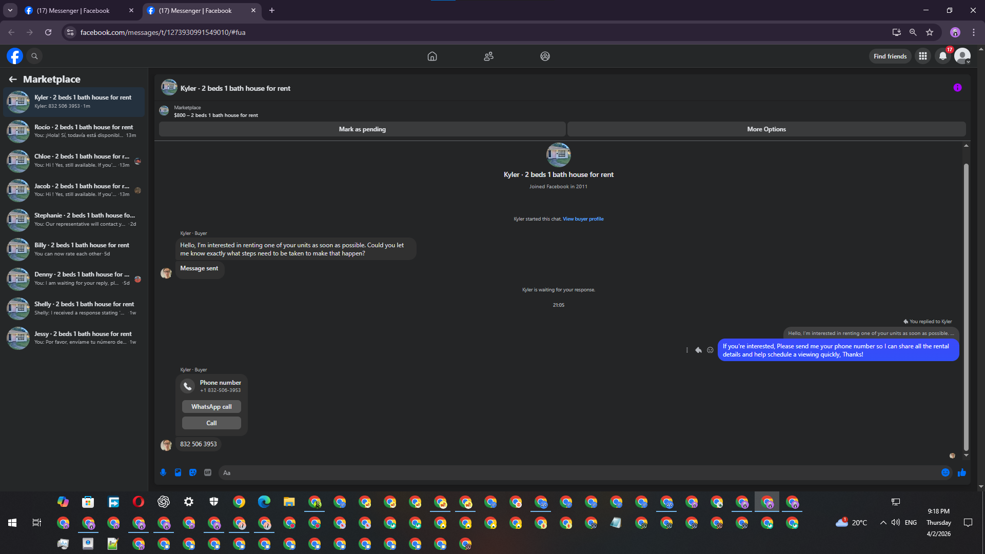Open the Friends icon in top navigation
Screen dimensions: 985x554
coord(488,56)
